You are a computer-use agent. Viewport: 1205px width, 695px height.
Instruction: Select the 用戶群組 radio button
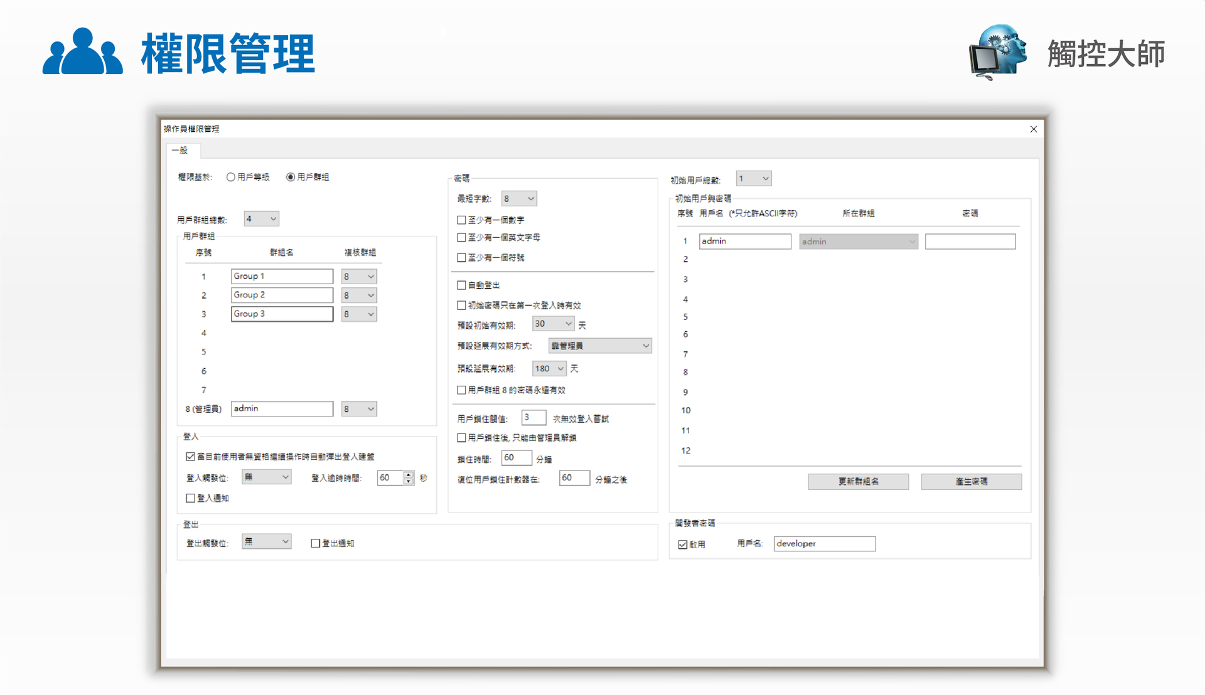pos(290,177)
